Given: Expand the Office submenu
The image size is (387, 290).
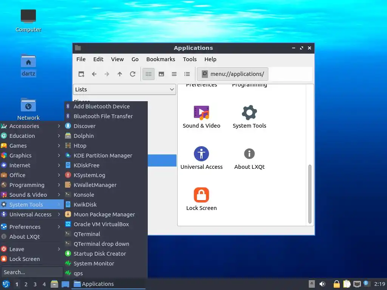Looking at the screenshot, I should (x=32, y=175).
